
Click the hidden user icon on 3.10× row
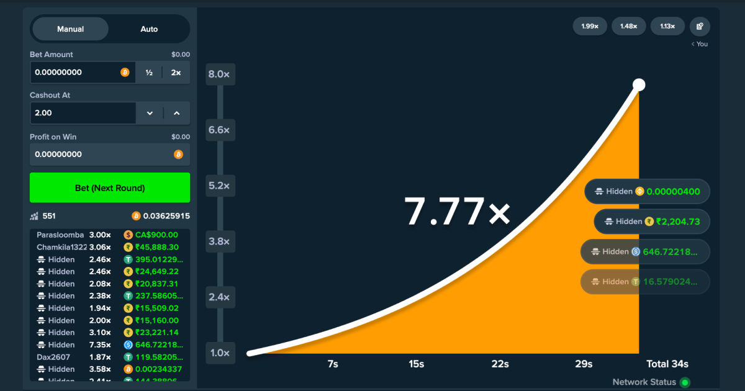click(41, 333)
